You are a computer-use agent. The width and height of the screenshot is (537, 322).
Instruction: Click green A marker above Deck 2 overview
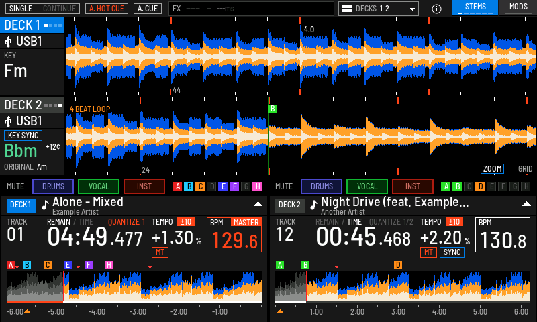click(280, 265)
